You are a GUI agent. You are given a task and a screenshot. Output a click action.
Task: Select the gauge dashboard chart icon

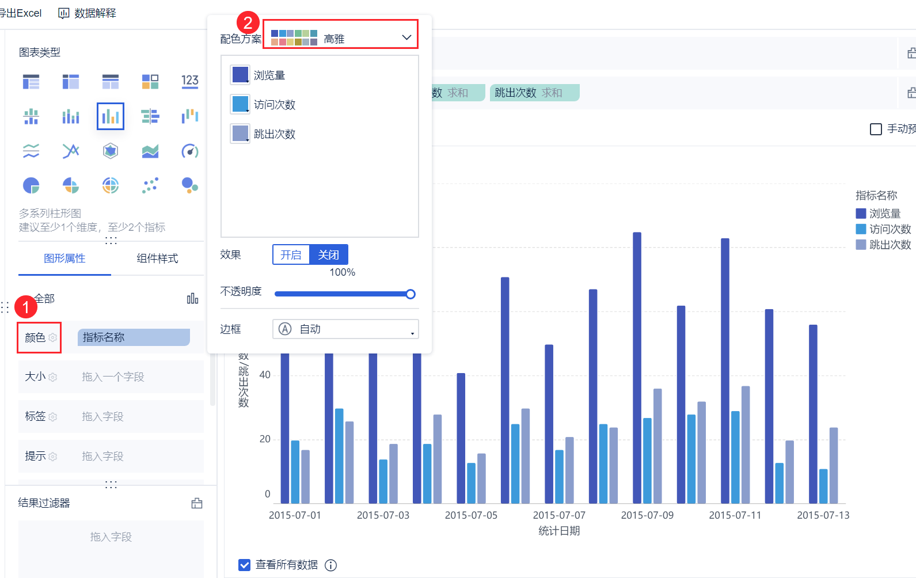point(190,151)
